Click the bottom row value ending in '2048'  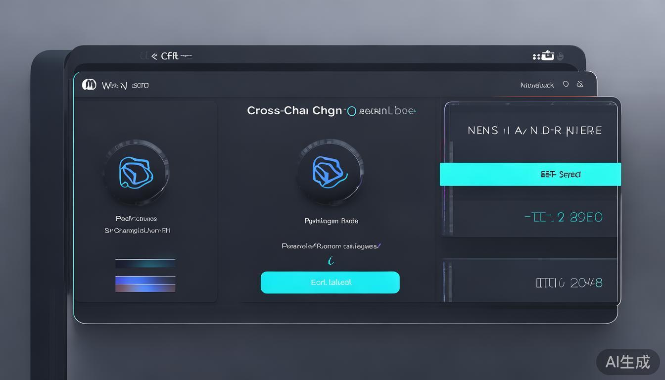click(569, 283)
